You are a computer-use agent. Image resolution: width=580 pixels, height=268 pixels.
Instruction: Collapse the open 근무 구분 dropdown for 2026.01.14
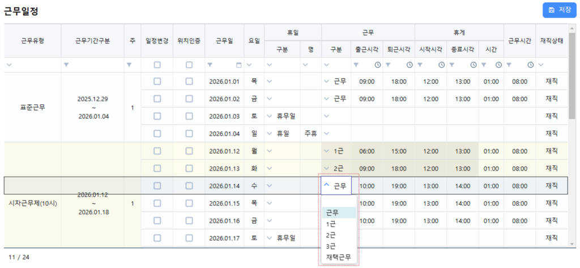click(x=327, y=185)
